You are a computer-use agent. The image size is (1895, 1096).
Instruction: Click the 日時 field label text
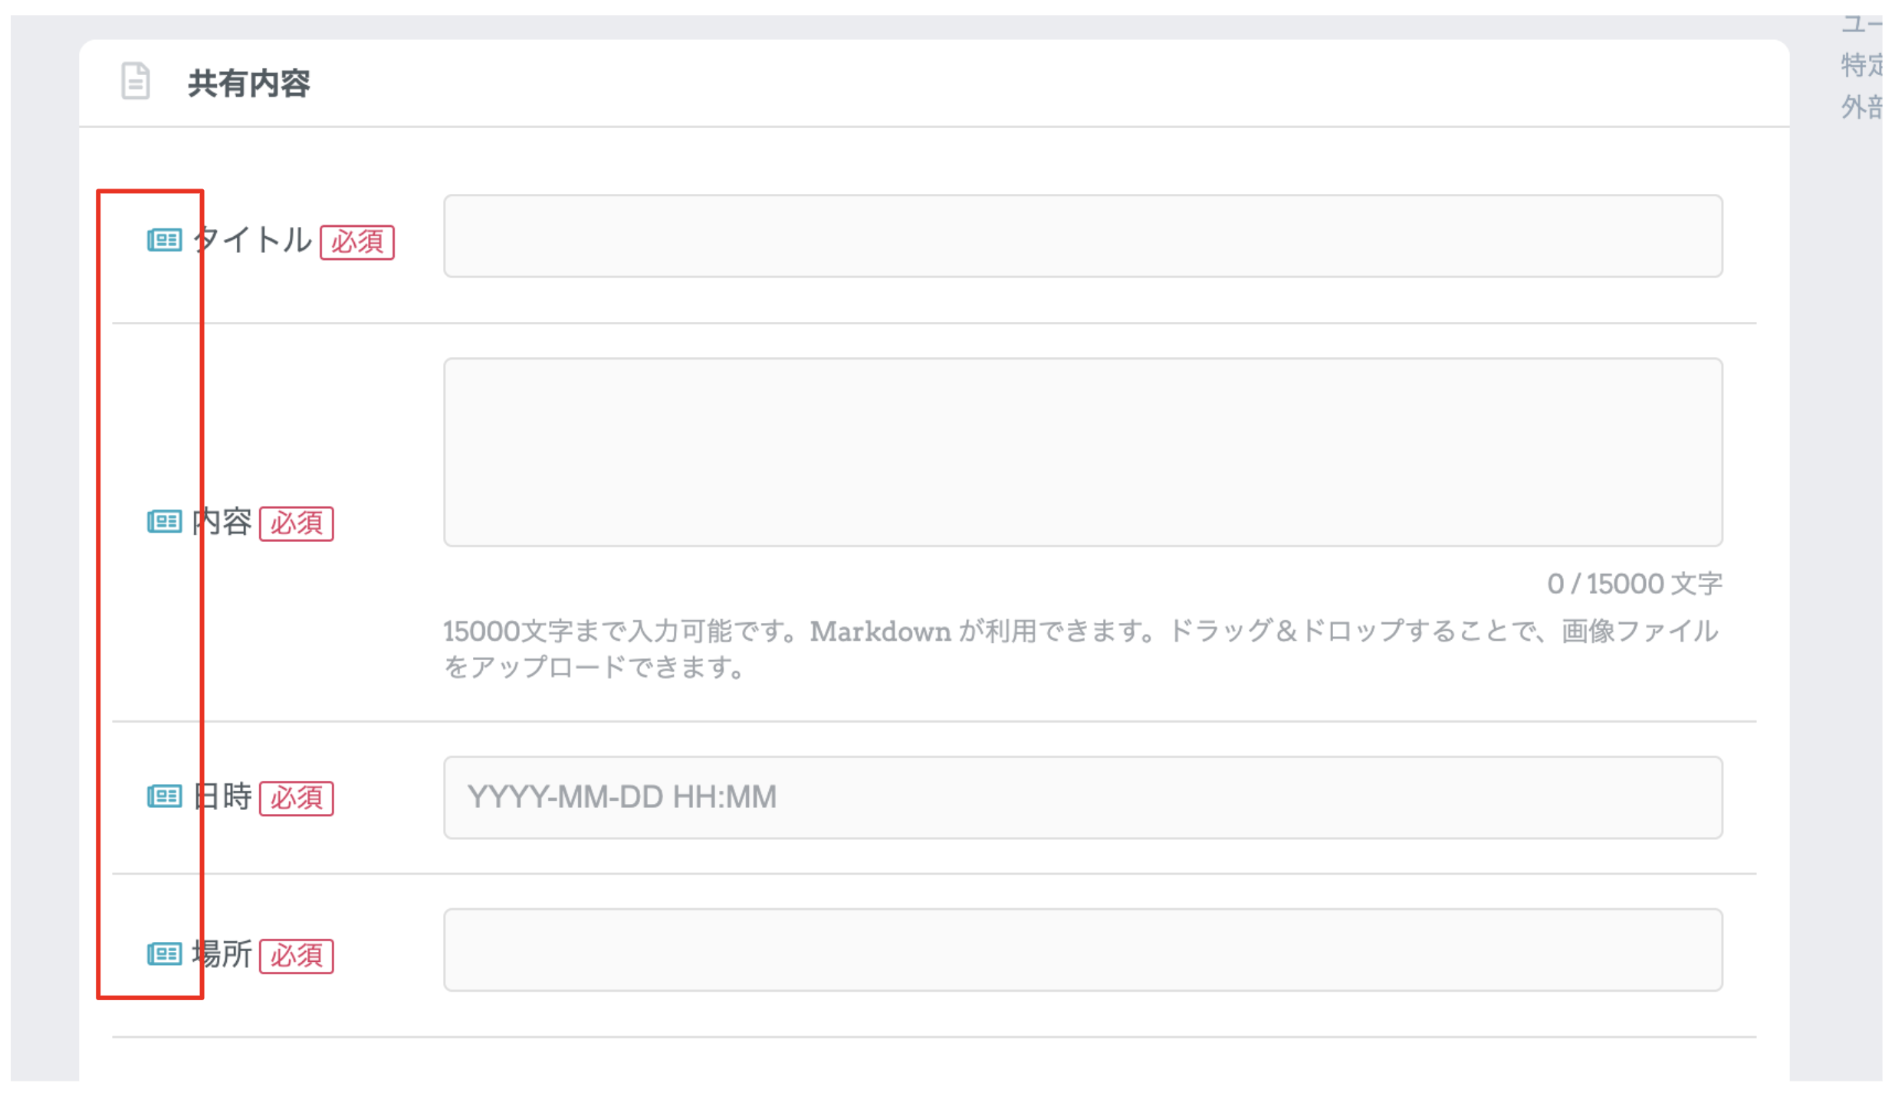click(x=222, y=796)
